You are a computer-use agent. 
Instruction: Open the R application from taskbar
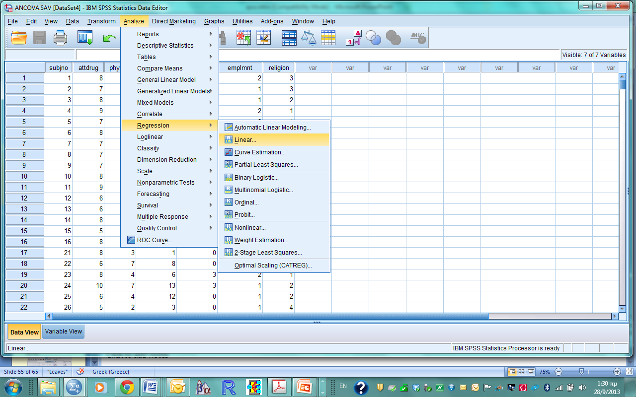point(229,387)
